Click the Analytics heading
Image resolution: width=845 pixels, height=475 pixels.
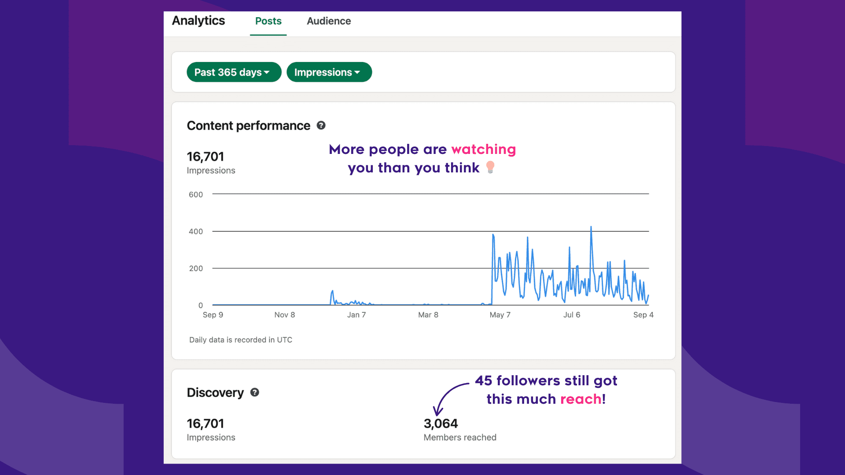pyautogui.click(x=198, y=21)
